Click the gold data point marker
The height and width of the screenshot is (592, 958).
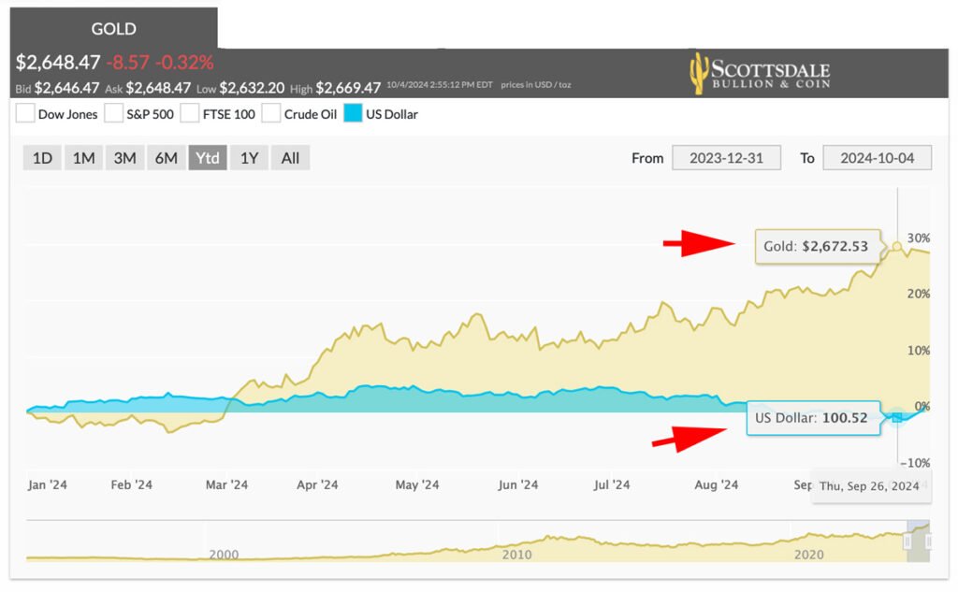click(x=897, y=246)
